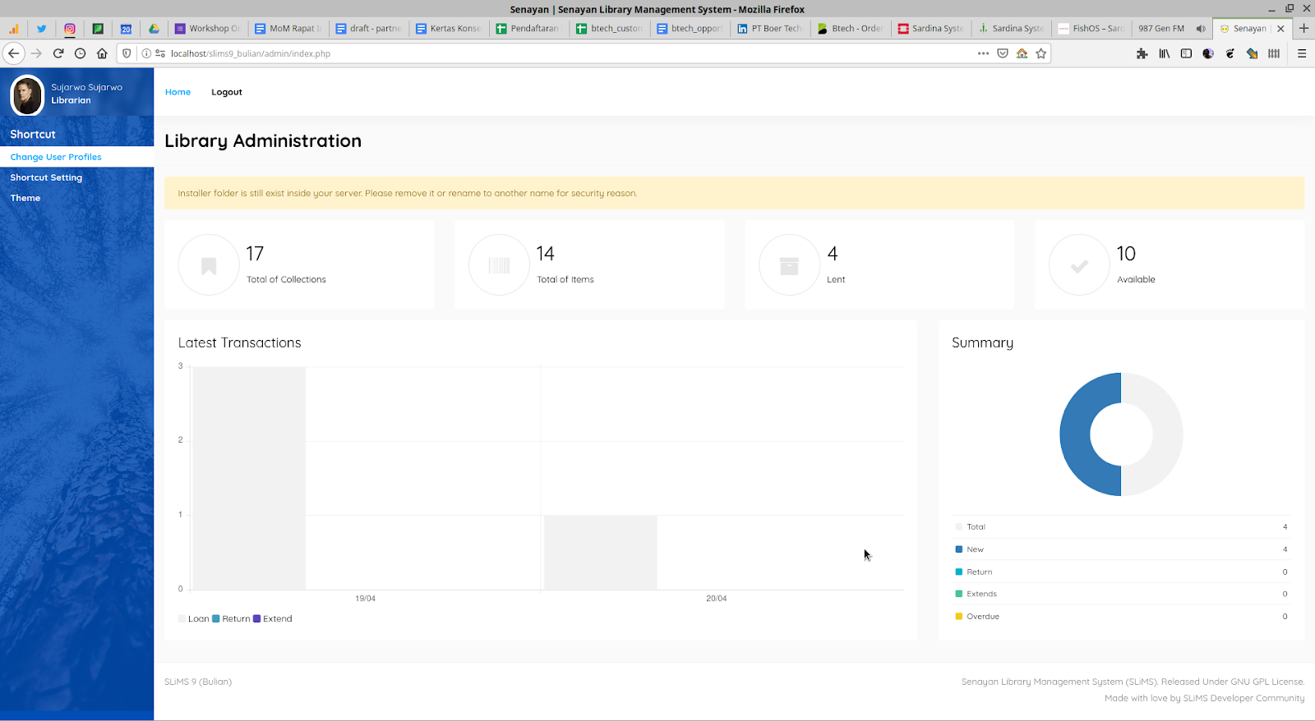Click the Available checkmark icon
The image size is (1315, 721).
click(x=1079, y=265)
